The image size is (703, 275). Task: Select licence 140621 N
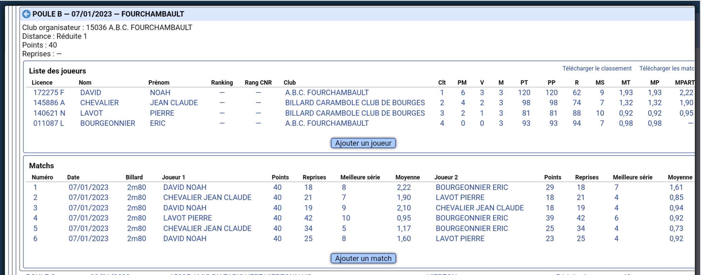49,113
